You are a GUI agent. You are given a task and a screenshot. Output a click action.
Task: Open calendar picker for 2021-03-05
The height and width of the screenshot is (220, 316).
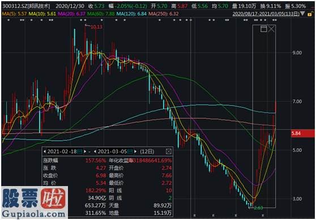pos(130,152)
